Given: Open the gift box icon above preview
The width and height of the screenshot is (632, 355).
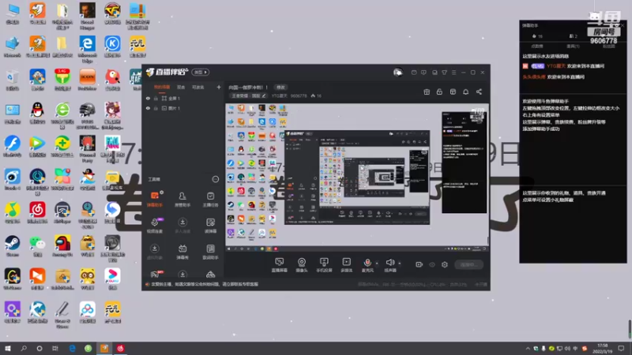Looking at the screenshot, I should 427,92.
